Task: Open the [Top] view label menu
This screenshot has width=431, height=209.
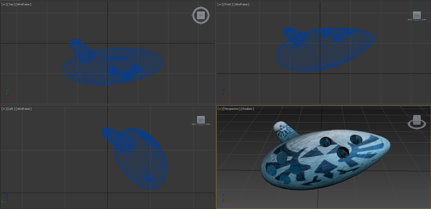Action: (11, 4)
